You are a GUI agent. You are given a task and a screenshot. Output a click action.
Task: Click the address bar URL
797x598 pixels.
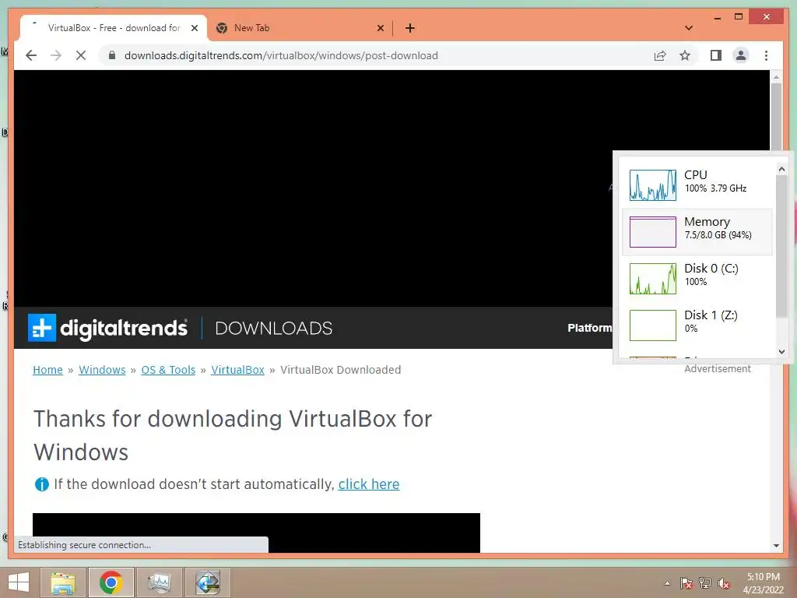coord(280,55)
